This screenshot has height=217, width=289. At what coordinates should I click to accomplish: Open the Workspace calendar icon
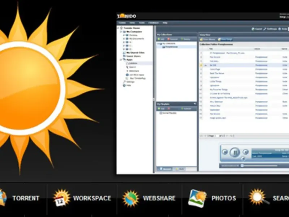pos(61,198)
